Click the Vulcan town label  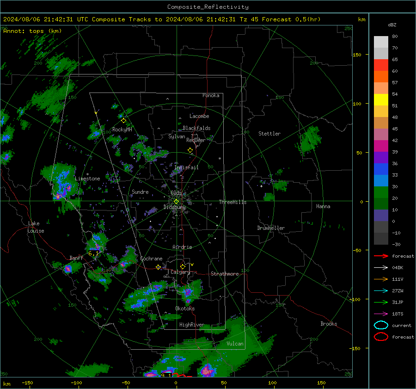coord(235,344)
